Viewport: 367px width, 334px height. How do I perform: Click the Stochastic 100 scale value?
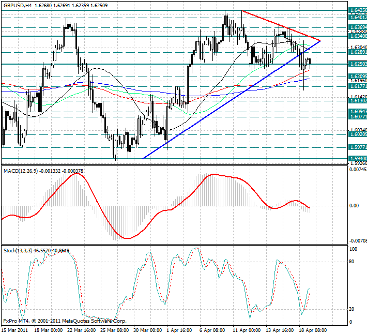[353, 249]
